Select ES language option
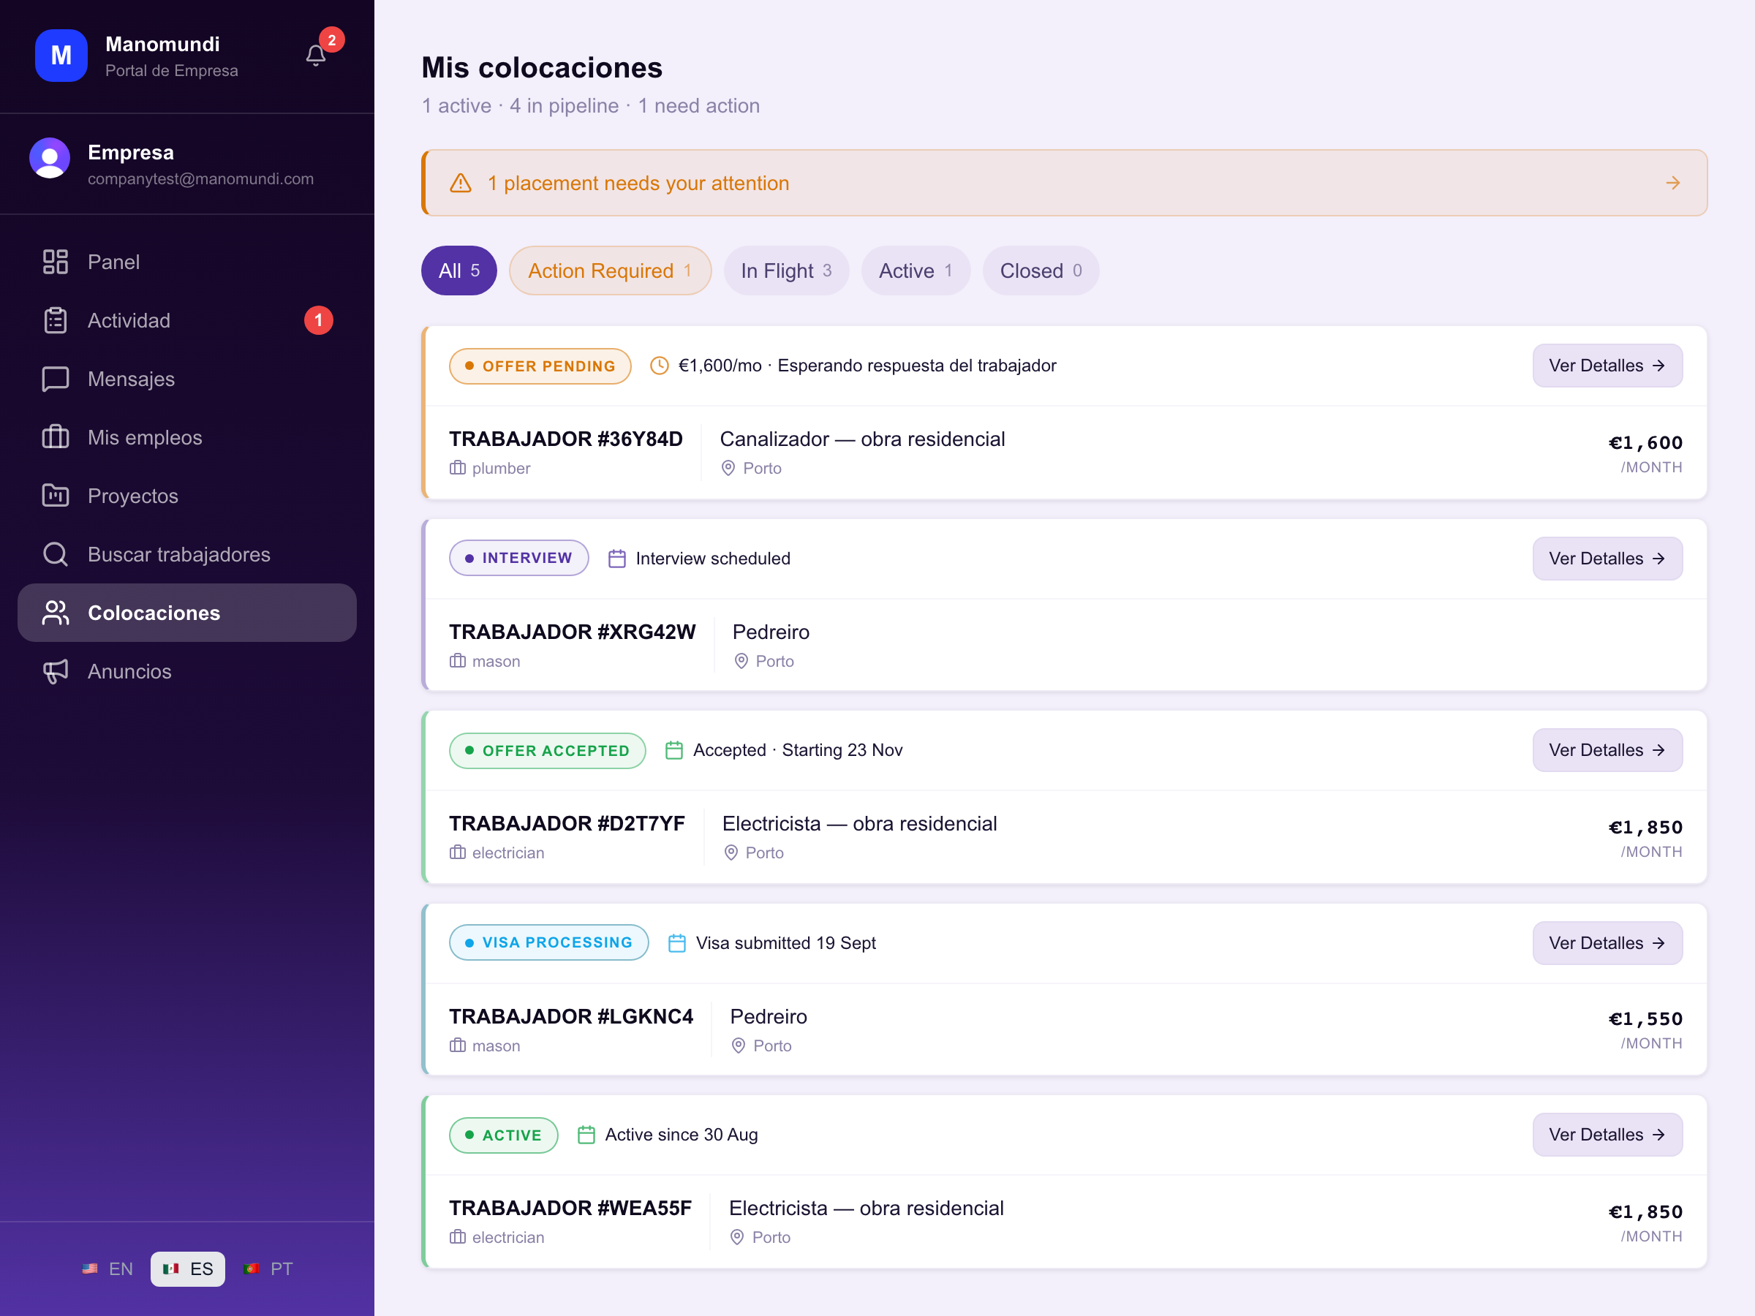The image size is (1755, 1316). click(188, 1268)
